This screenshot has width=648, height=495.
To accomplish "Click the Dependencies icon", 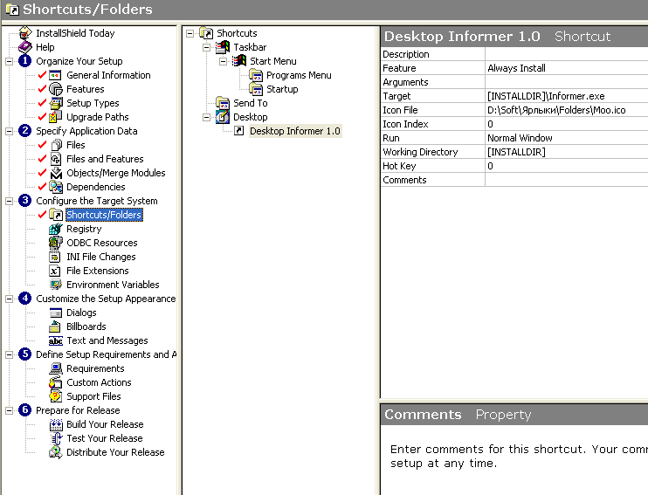I will (55, 187).
